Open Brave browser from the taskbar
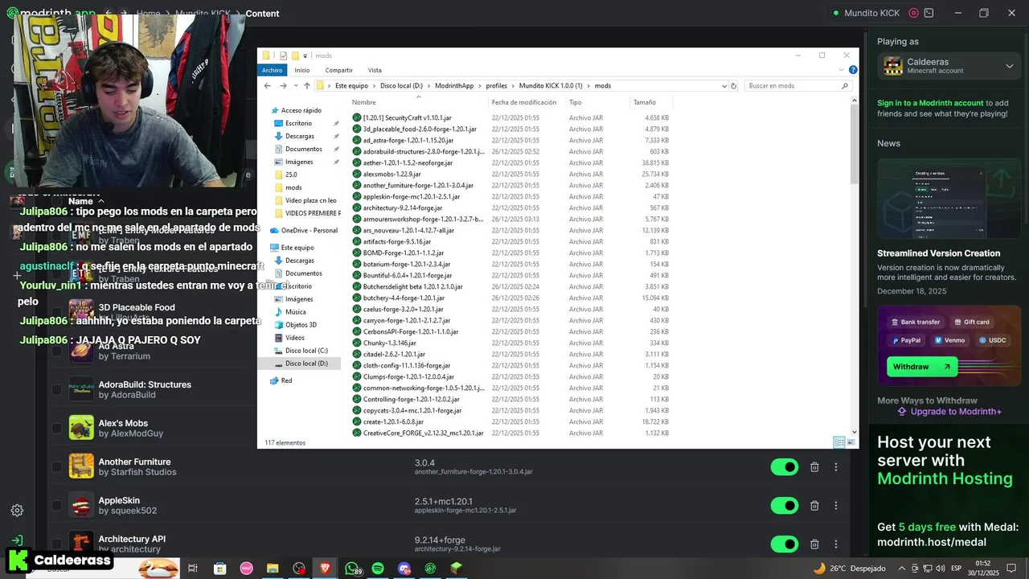Image resolution: width=1029 pixels, height=579 pixels. (325, 569)
